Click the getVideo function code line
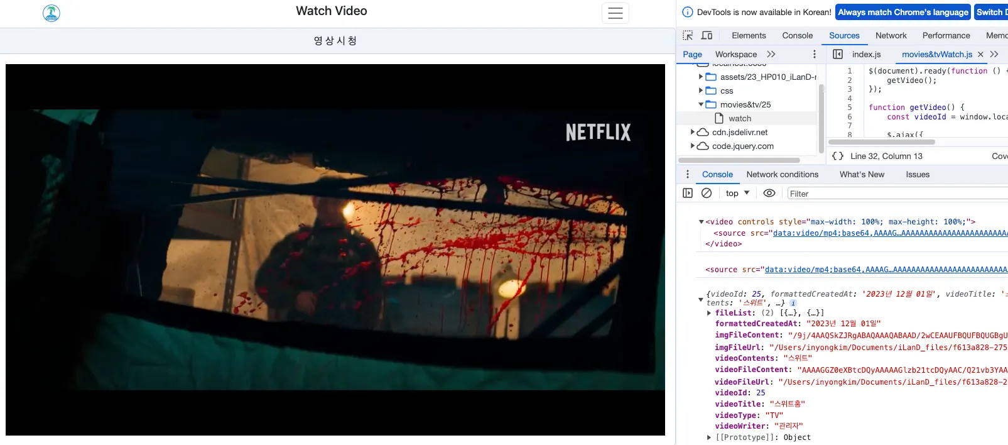 [x=916, y=107]
